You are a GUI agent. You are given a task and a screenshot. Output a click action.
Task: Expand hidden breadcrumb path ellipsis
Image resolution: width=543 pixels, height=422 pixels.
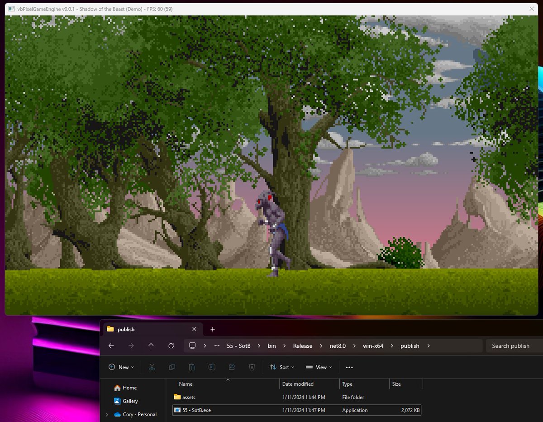point(217,345)
